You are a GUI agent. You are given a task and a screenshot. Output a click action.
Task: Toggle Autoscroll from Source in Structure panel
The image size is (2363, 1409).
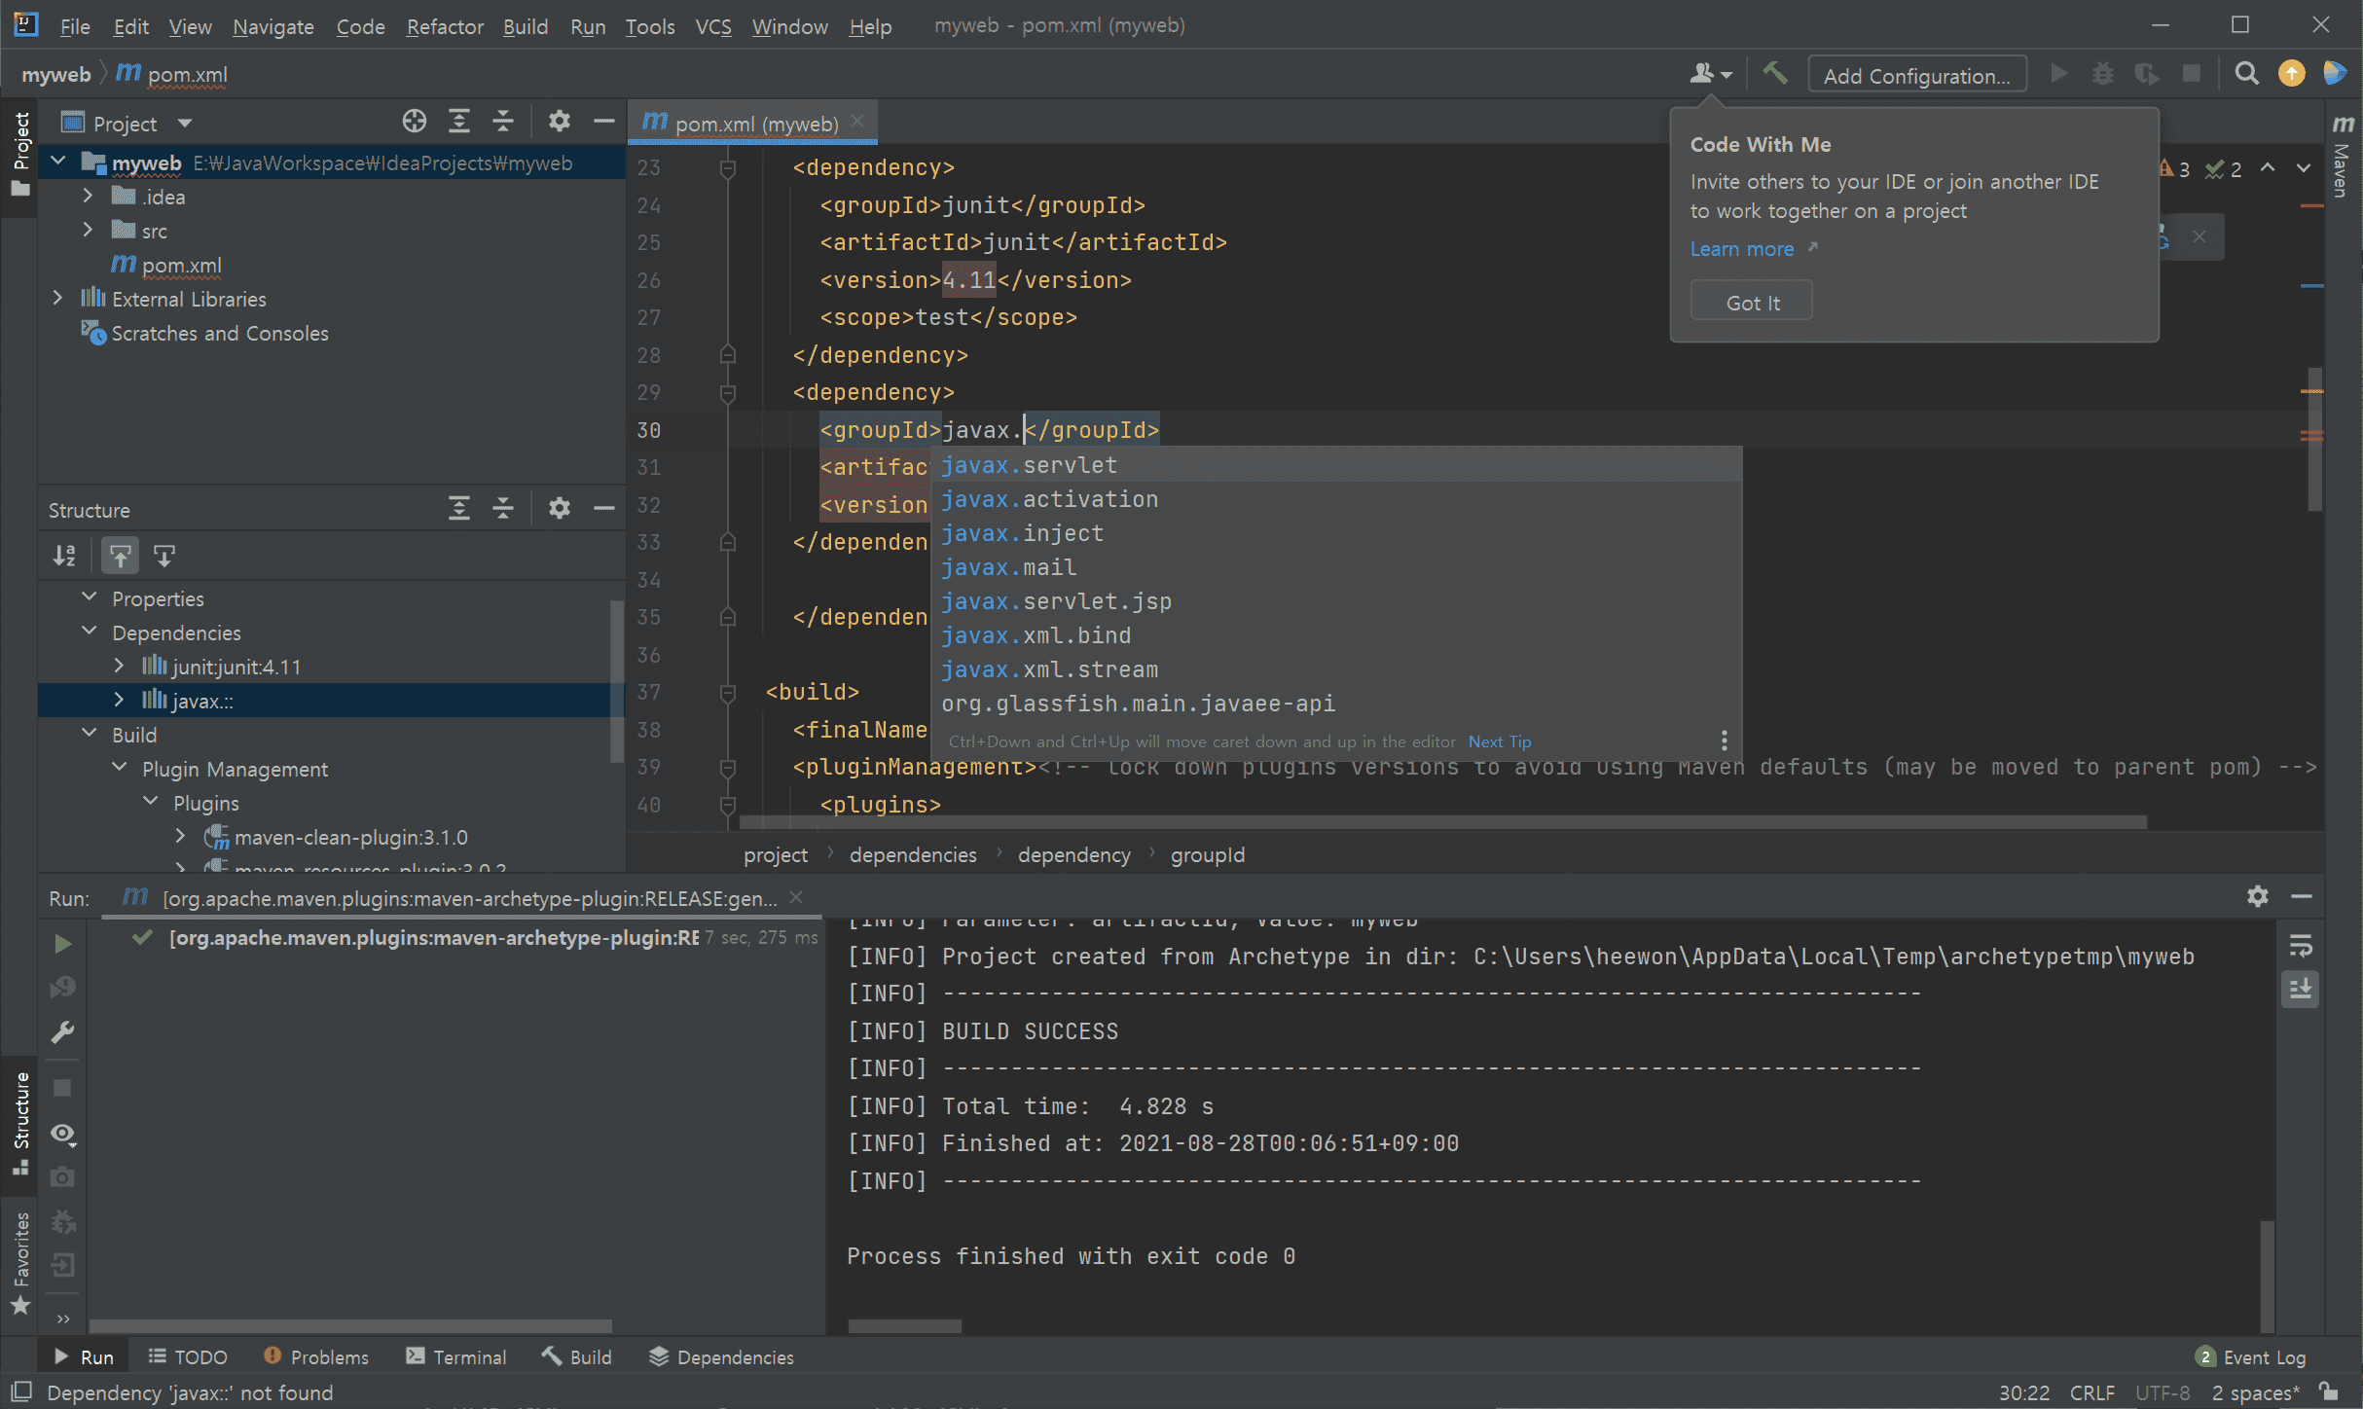point(164,556)
